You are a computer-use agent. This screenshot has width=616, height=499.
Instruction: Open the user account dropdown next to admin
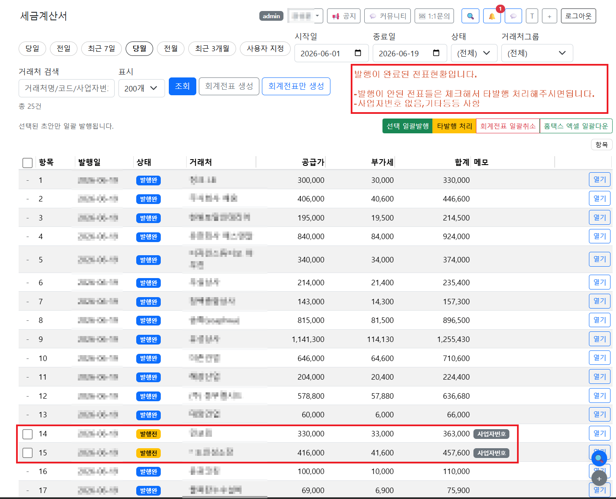pyautogui.click(x=305, y=16)
